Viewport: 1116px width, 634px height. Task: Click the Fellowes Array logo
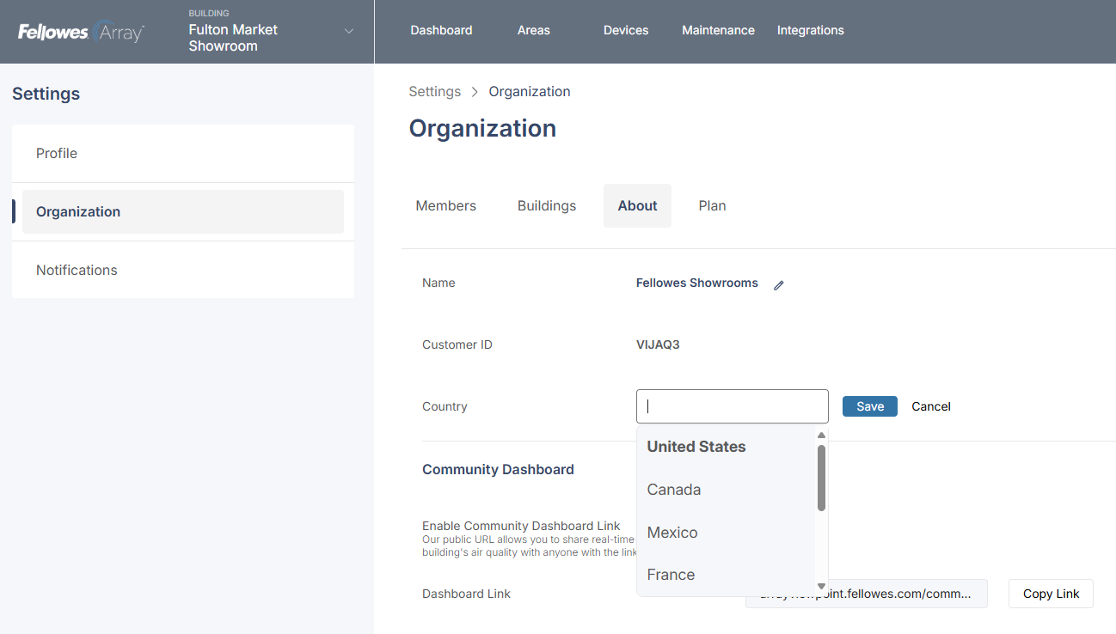81,32
